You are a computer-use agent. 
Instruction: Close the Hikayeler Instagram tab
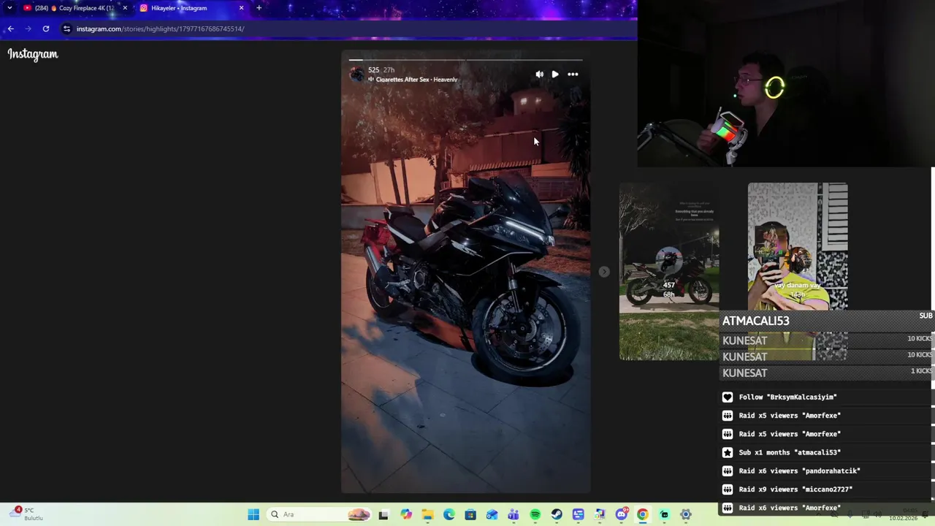[241, 8]
